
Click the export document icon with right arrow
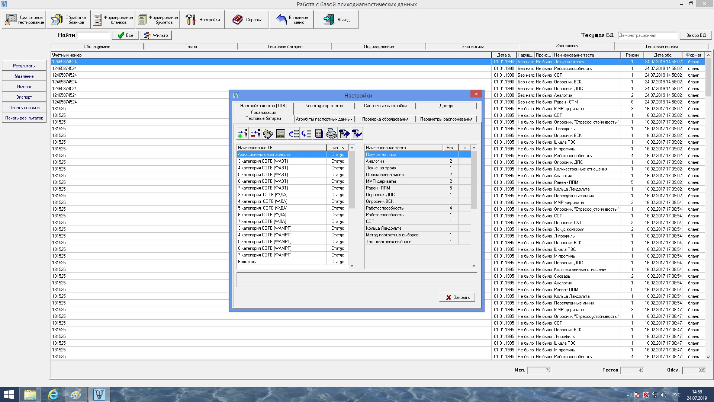[x=344, y=134]
